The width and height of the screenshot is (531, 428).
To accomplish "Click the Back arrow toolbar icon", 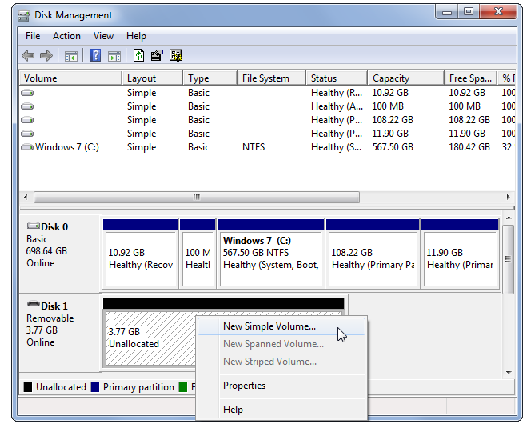I will tap(28, 55).
